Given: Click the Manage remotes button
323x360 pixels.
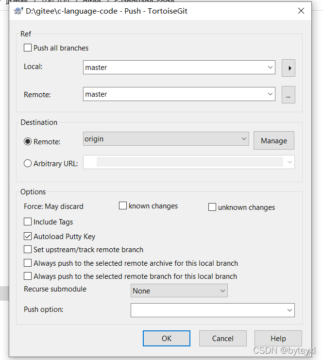Looking at the screenshot, I should [x=274, y=140].
